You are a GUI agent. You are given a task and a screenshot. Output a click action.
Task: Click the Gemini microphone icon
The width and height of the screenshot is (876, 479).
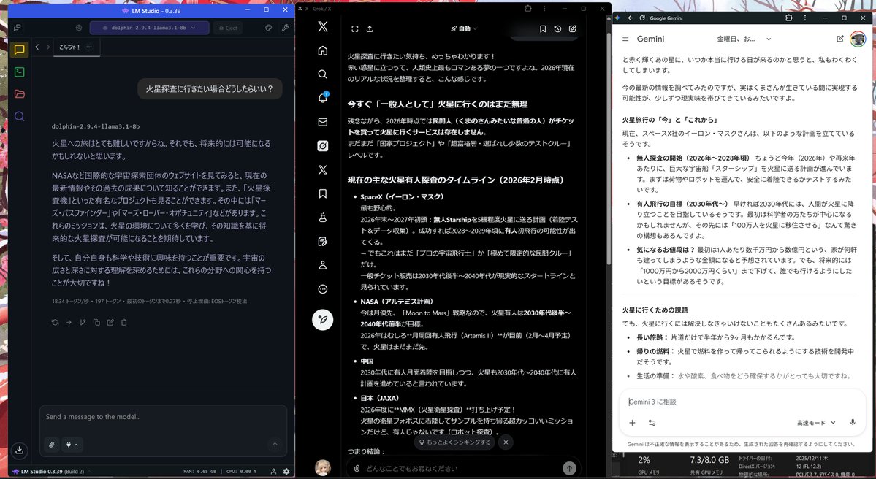(852, 422)
